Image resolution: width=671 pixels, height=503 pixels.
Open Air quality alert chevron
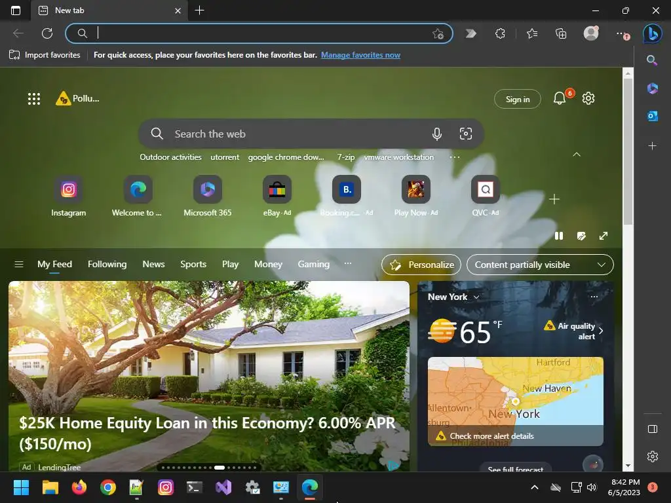point(602,331)
